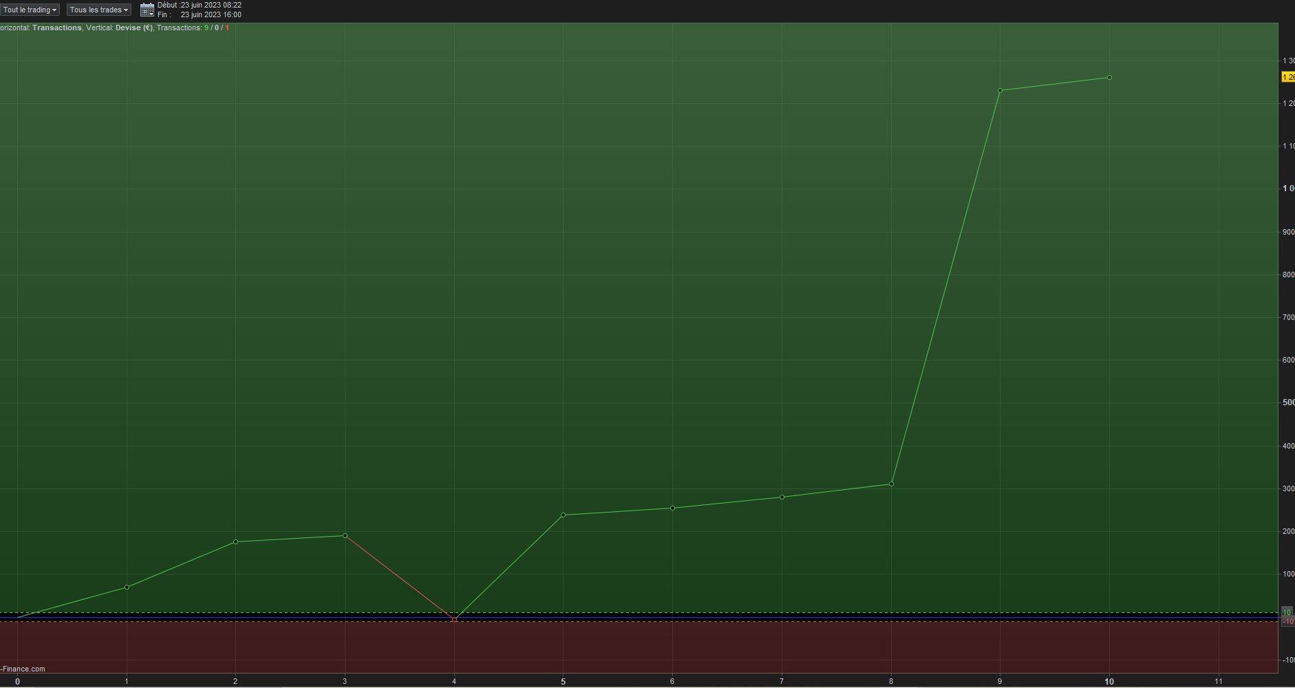Click the data point at transaction 7
Image resolution: width=1295 pixels, height=688 pixels.
point(782,497)
